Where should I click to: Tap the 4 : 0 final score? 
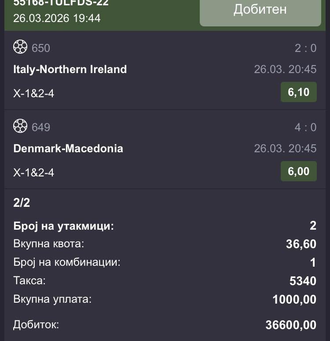305,127
